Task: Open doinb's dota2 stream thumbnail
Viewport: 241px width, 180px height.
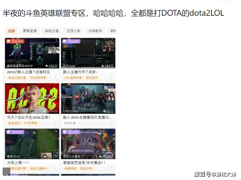Action: coord(32,54)
